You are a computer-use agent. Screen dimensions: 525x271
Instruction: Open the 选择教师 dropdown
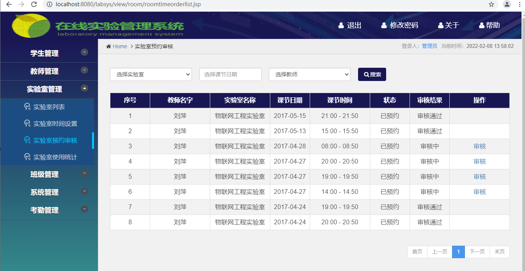[x=310, y=74]
